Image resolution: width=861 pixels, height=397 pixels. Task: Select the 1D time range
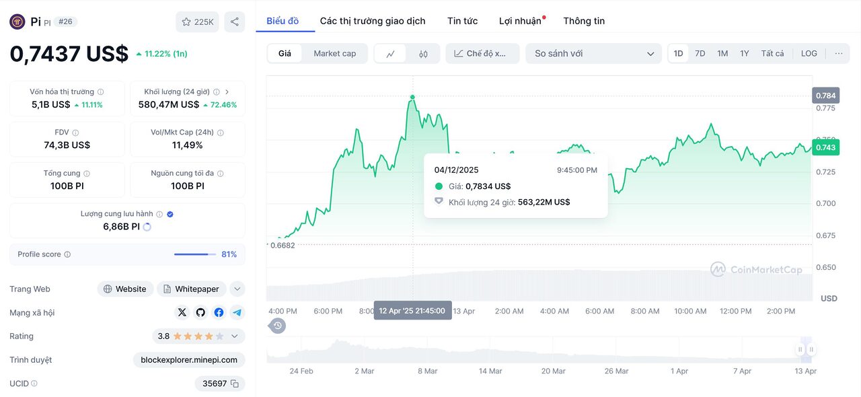tap(679, 53)
